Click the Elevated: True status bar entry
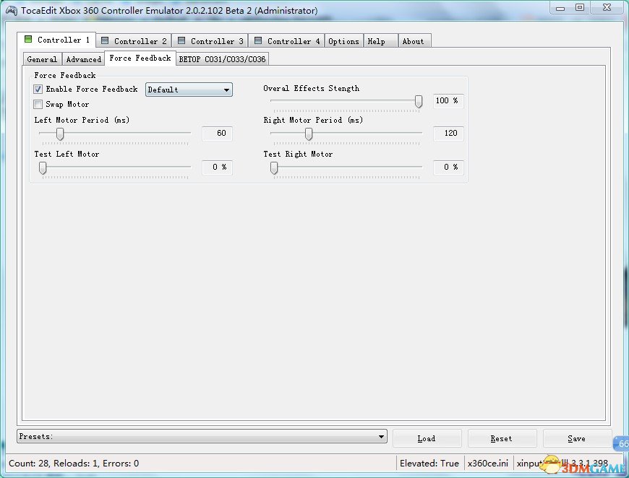The height and width of the screenshot is (478, 629). coord(429,464)
